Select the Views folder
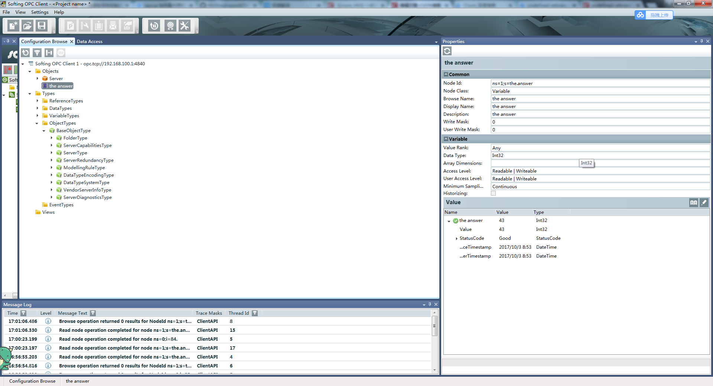 point(48,212)
